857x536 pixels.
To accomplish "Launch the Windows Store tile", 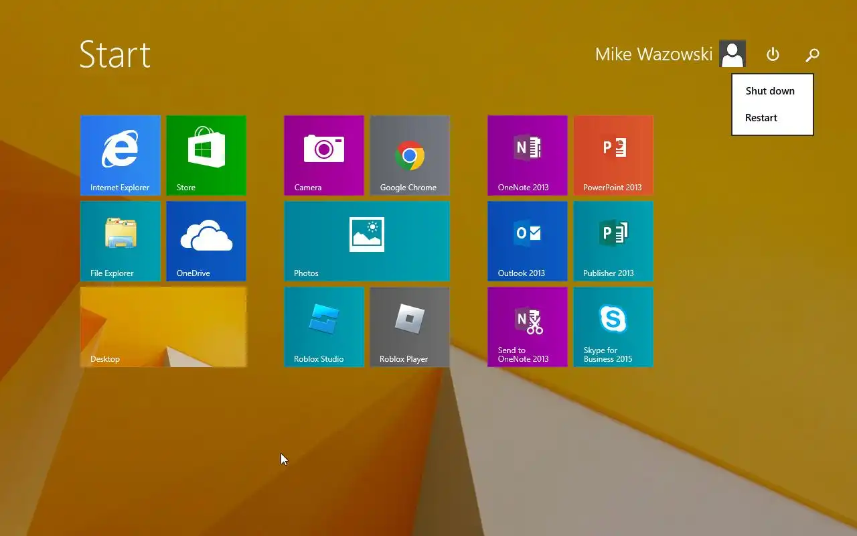I will [206, 155].
